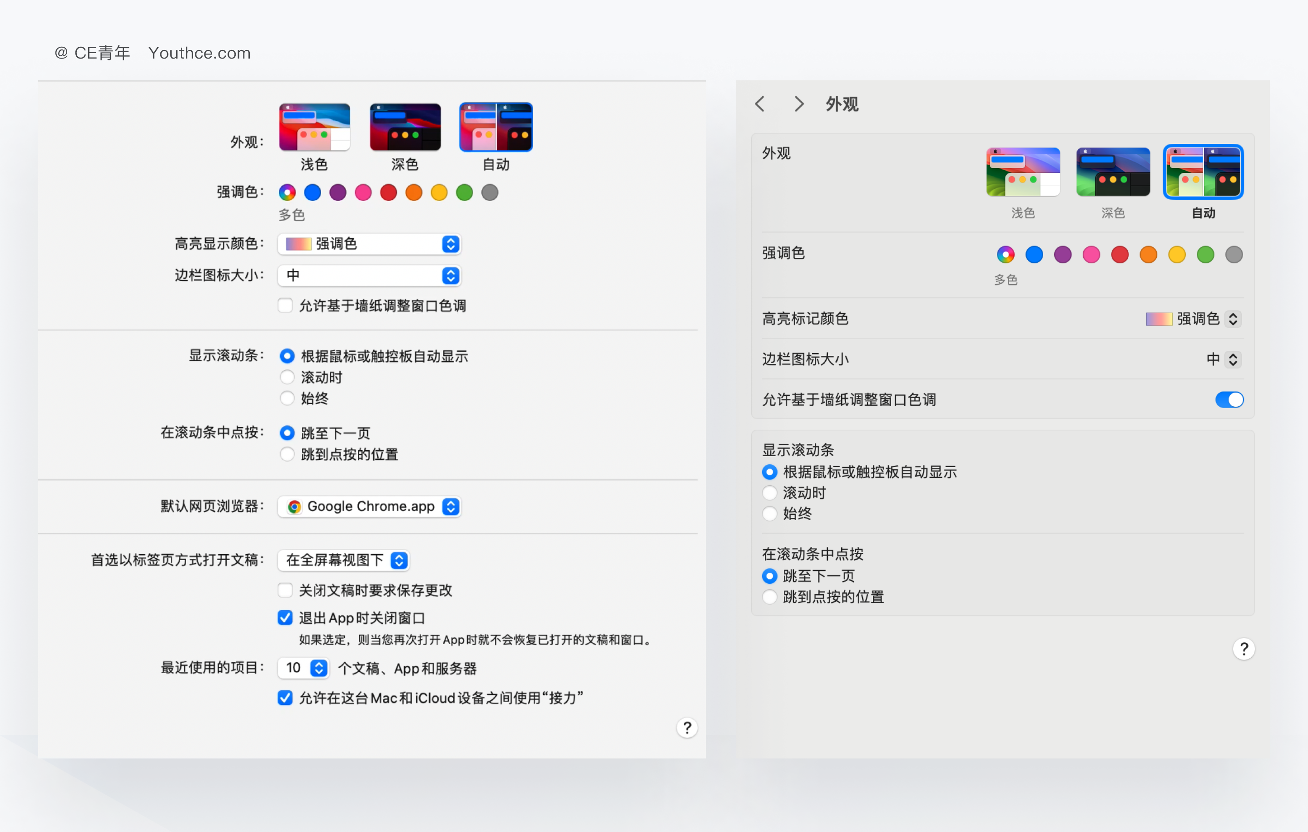The width and height of the screenshot is (1308, 832).
Task: Check 允许基于墙纸调整窗口色调 in left panel
Action: [285, 305]
